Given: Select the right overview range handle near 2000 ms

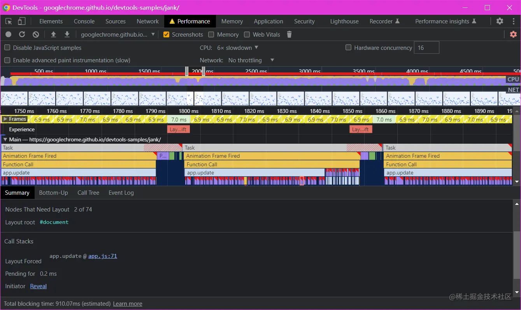Looking at the screenshot, I should 203,71.
